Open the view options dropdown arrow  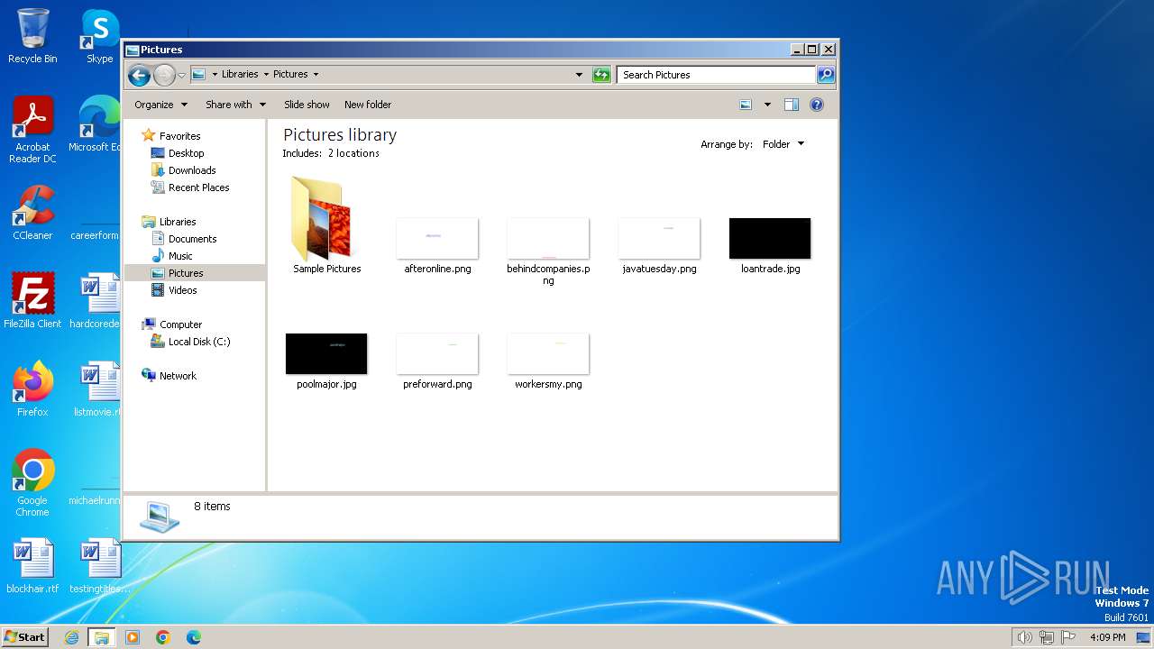[x=767, y=105]
